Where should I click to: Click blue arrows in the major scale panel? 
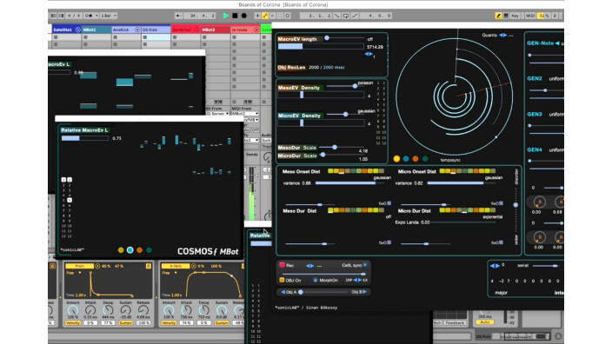click(495, 266)
